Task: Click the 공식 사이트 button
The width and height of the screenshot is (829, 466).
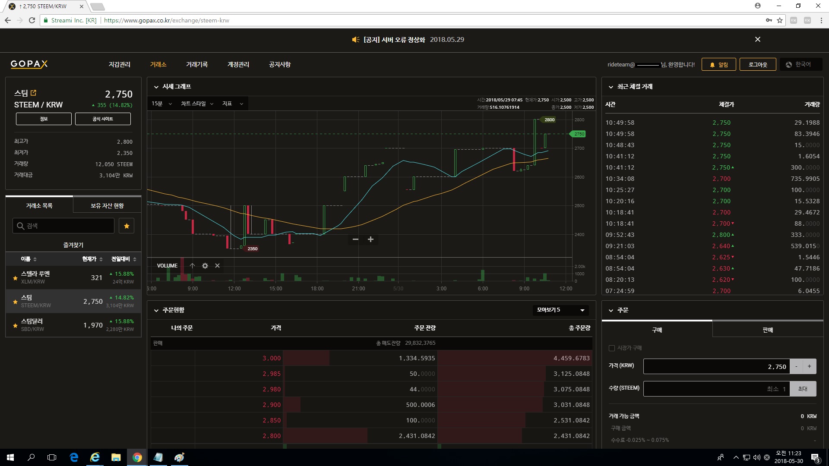Action: pos(103,119)
